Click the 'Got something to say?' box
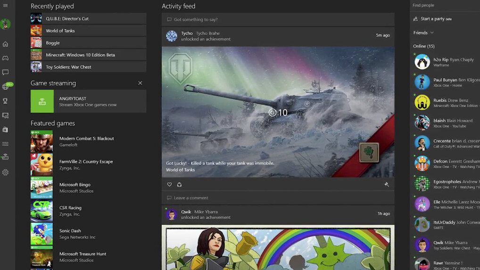Viewport: 480px width, 270px height. [x=278, y=19]
